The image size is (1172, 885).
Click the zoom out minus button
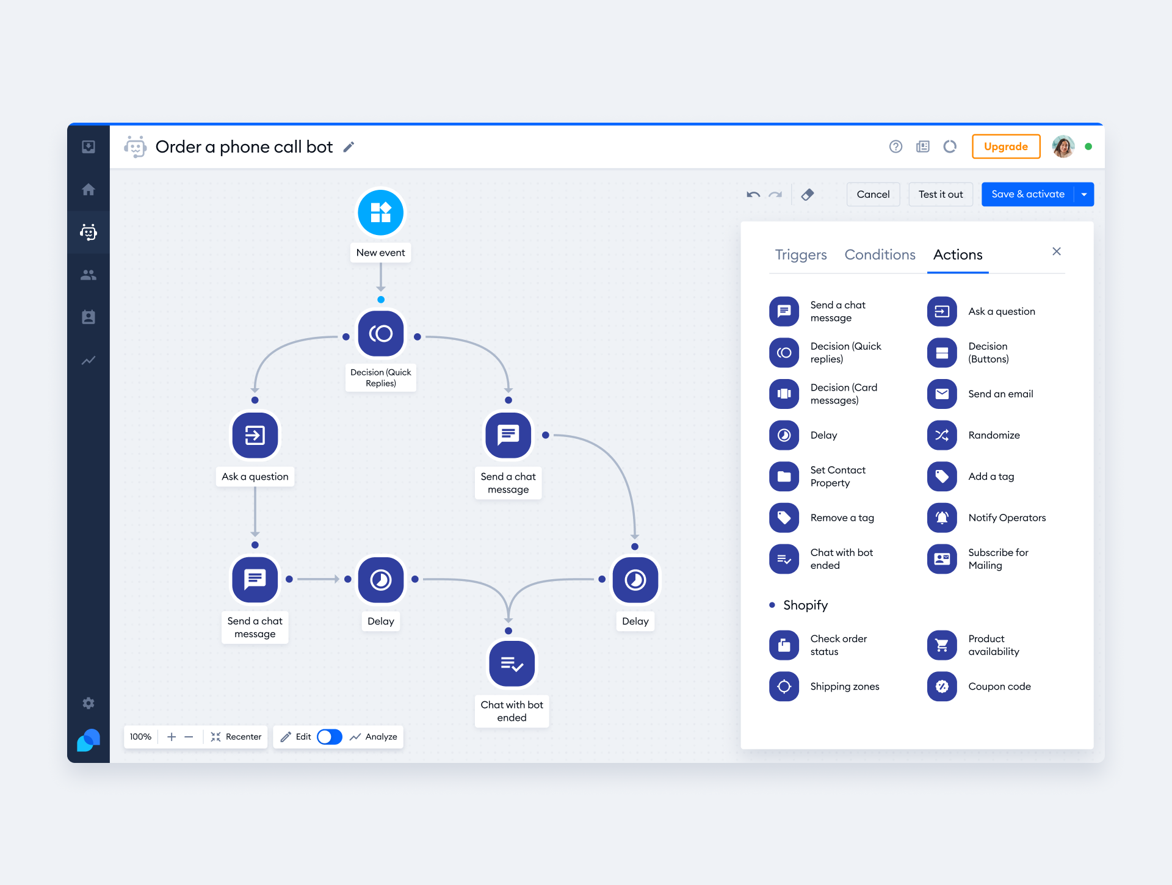[x=189, y=737]
